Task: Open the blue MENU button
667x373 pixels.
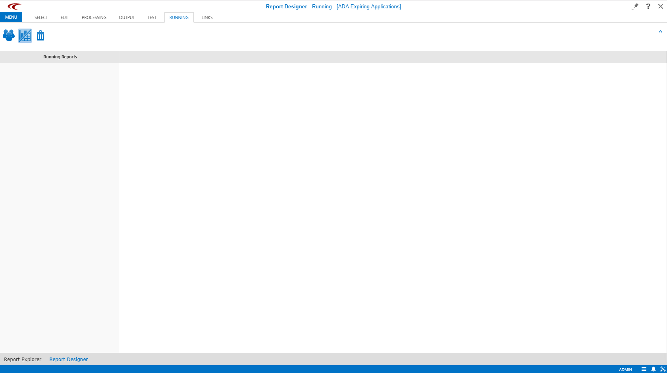Action: click(11, 17)
